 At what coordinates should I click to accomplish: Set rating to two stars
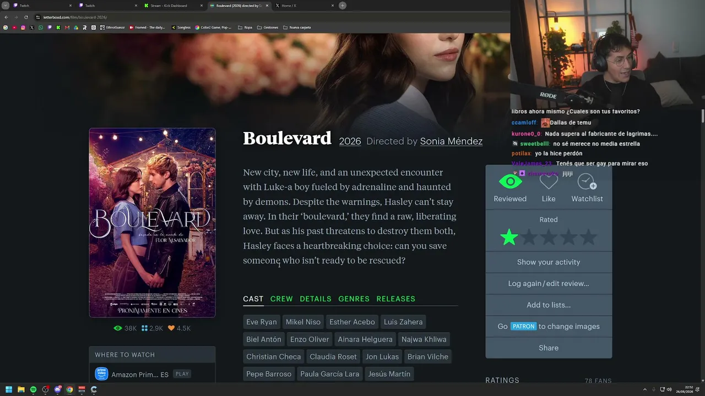[529, 238]
